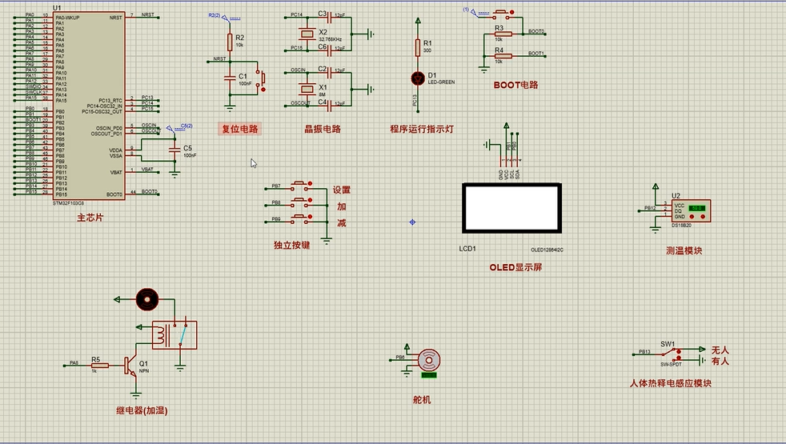Viewport: 786px width, 444px height.
Task: Click the OLED12864I2C part name text
Action: pyautogui.click(x=547, y=250)
